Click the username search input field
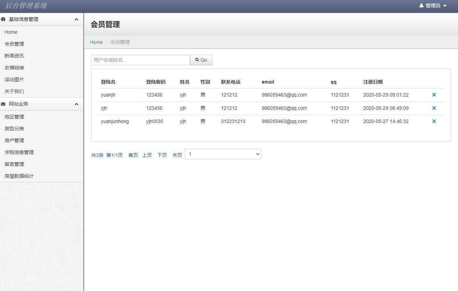 [x=140, y=60]
